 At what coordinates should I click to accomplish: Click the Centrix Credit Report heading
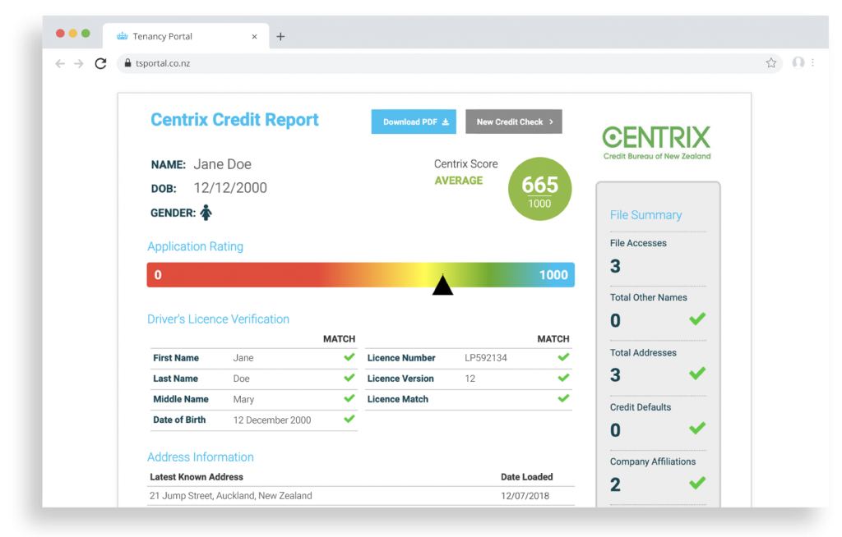234,120
